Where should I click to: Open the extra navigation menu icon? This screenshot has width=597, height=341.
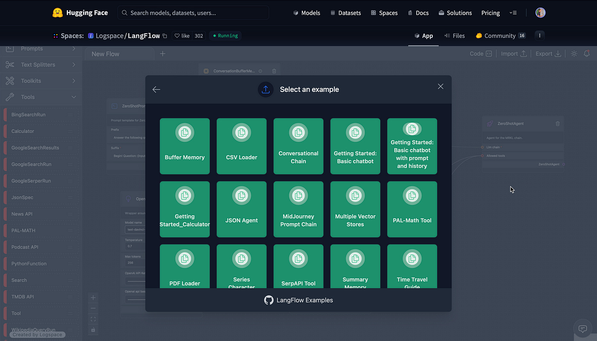(513, 13)
